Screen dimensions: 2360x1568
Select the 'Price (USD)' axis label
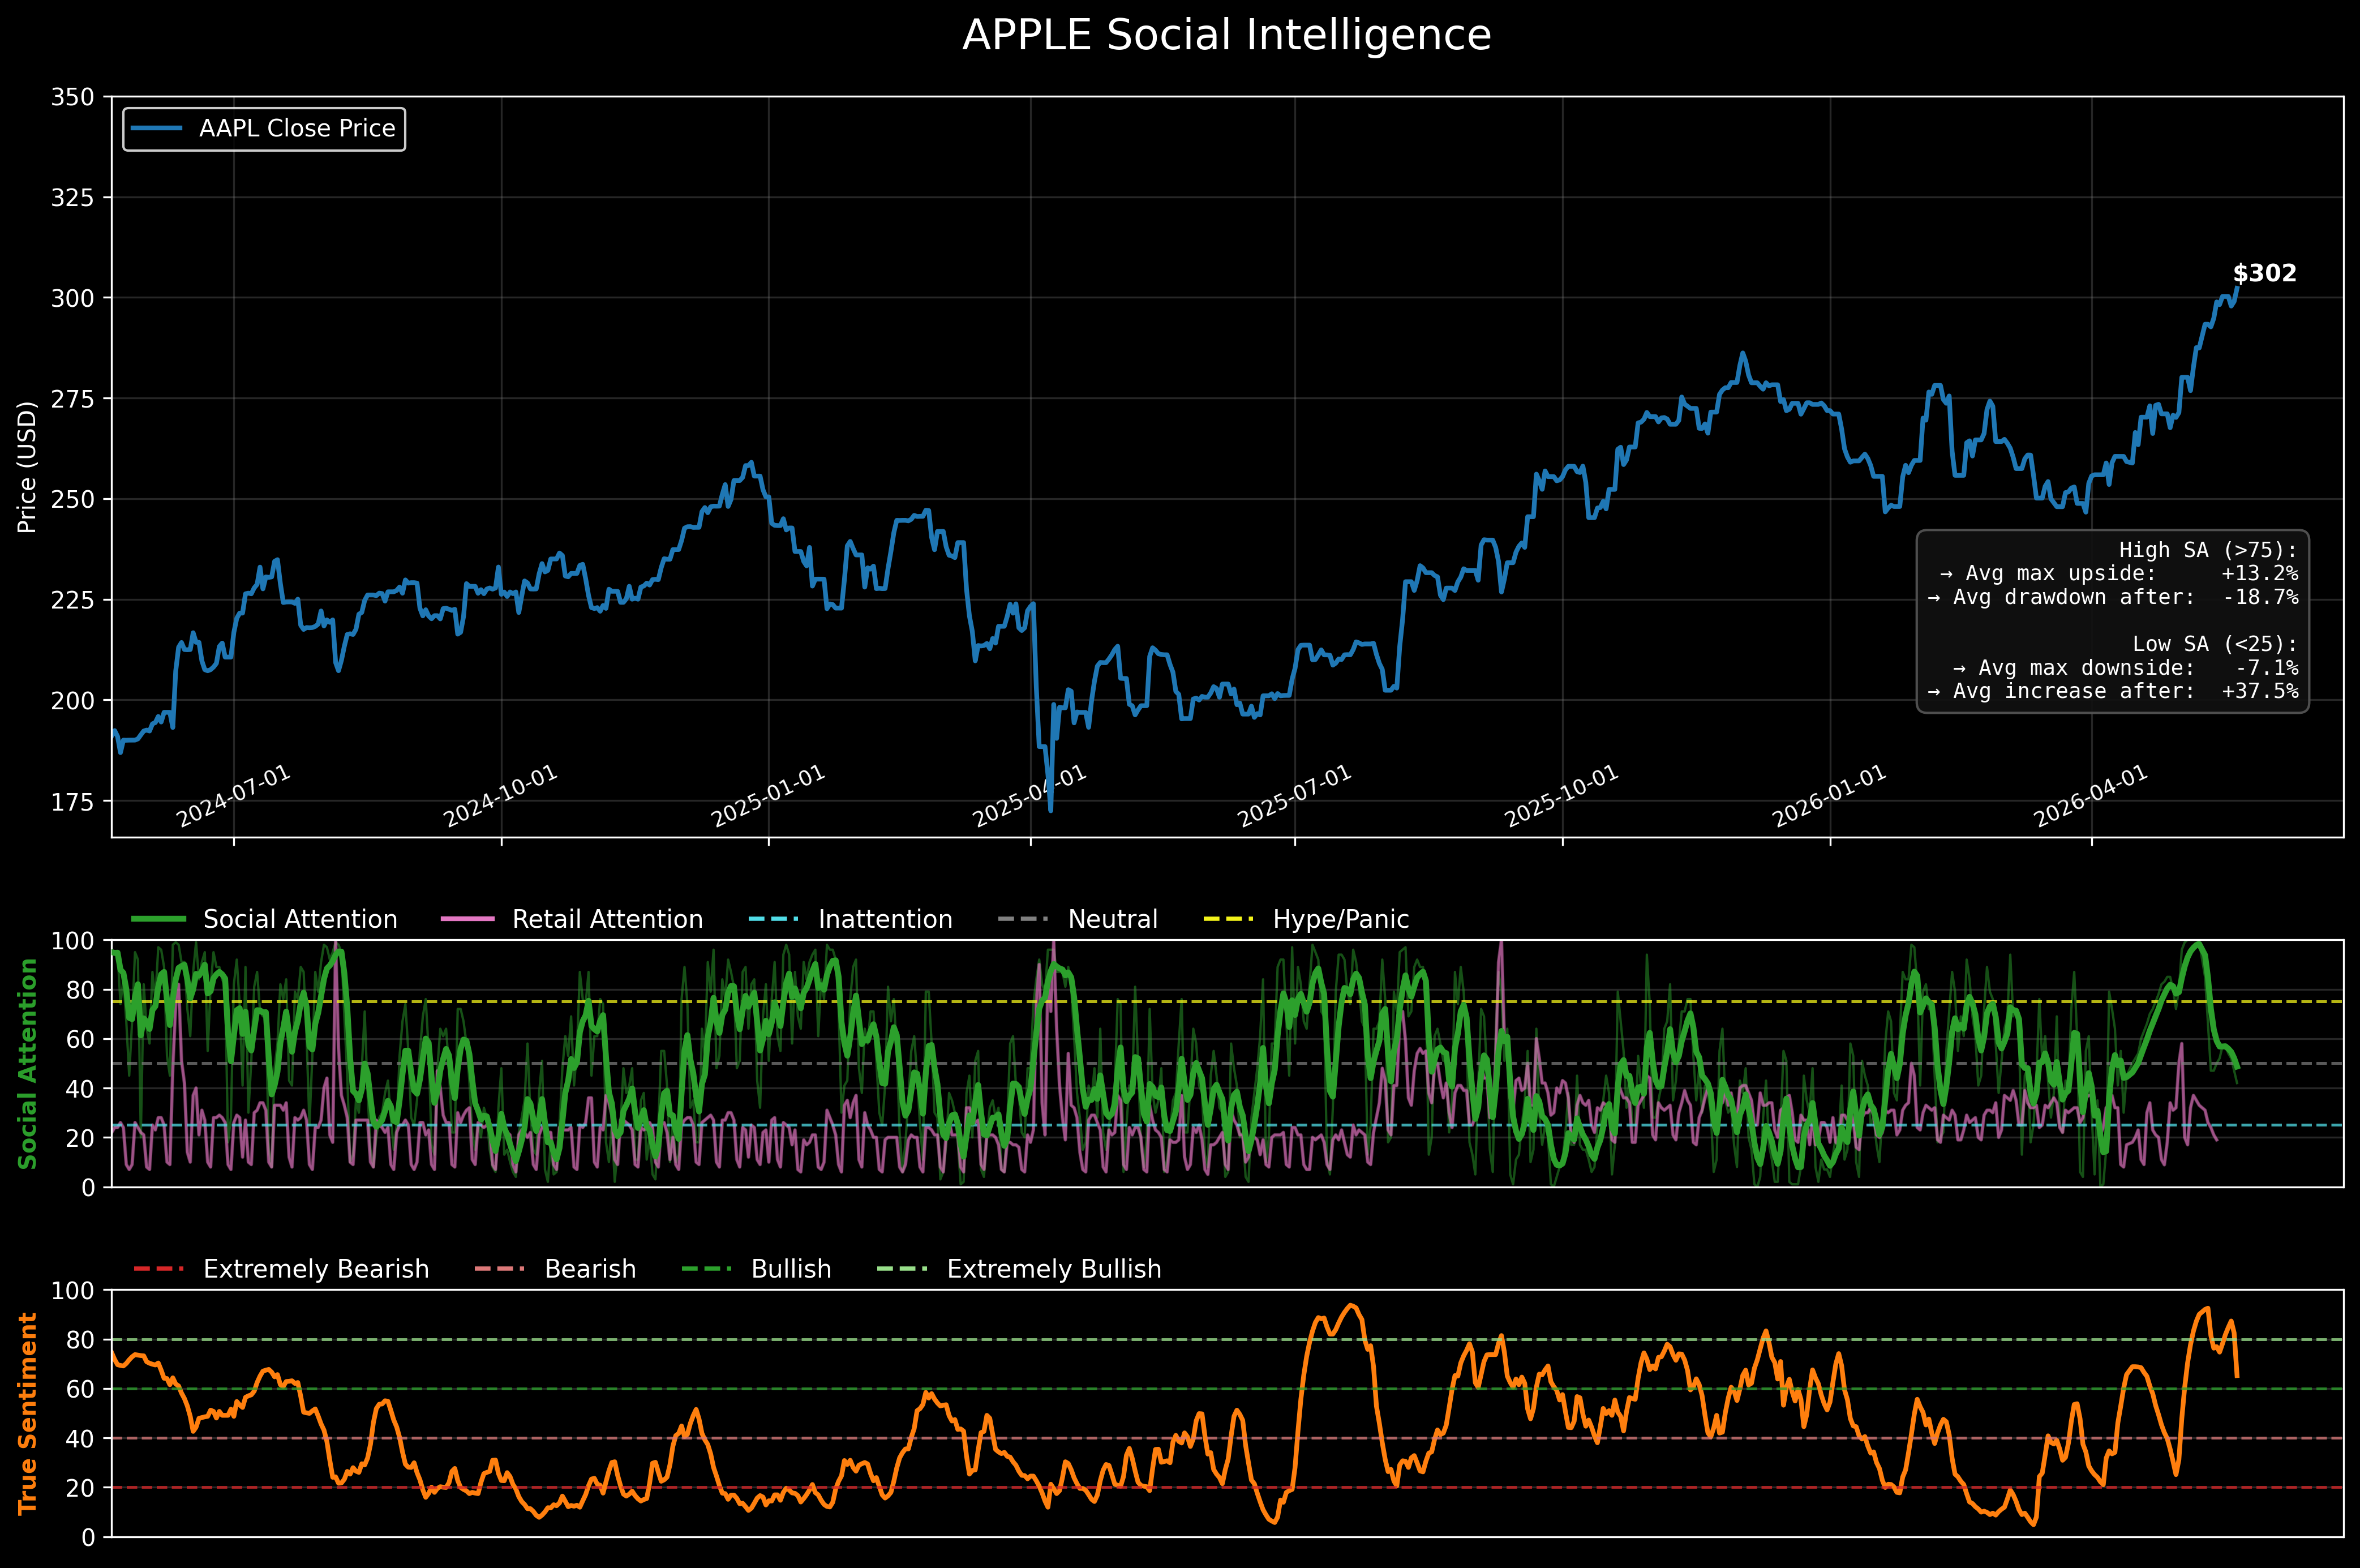(27, 467)
